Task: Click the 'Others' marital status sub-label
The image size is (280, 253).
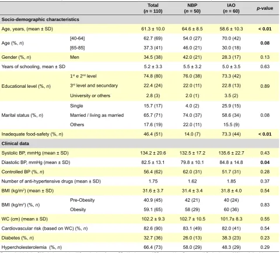Action: tap(77, 124)
